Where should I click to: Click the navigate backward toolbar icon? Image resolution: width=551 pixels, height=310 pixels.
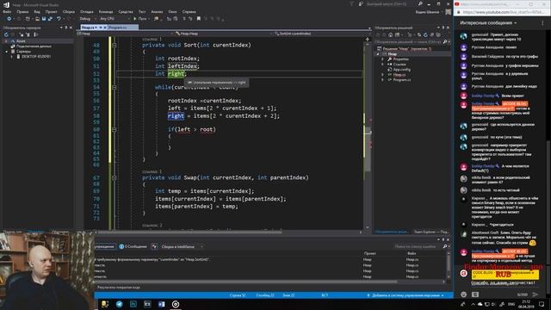click(x=9, y=19)
